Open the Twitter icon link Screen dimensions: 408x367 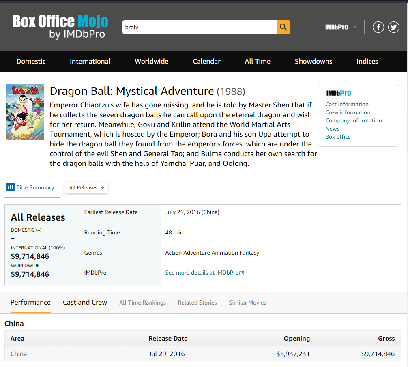pyautogui.click(x=394, y=27)
